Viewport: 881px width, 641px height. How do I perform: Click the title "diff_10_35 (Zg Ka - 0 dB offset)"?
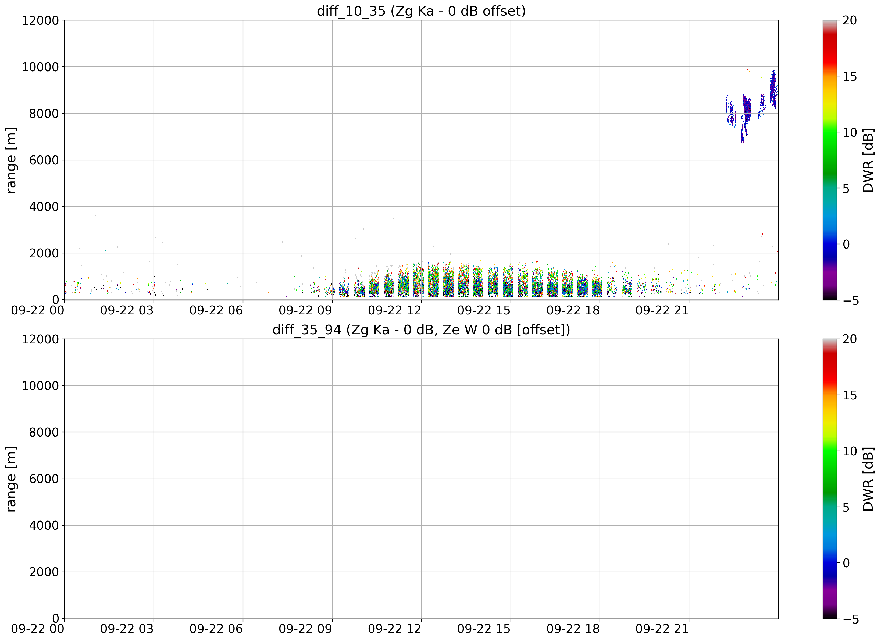click(x=421, y=11)
